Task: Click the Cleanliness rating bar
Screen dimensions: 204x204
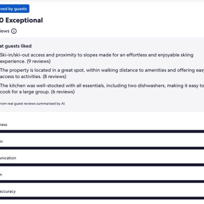Action: tap(102, 131)
